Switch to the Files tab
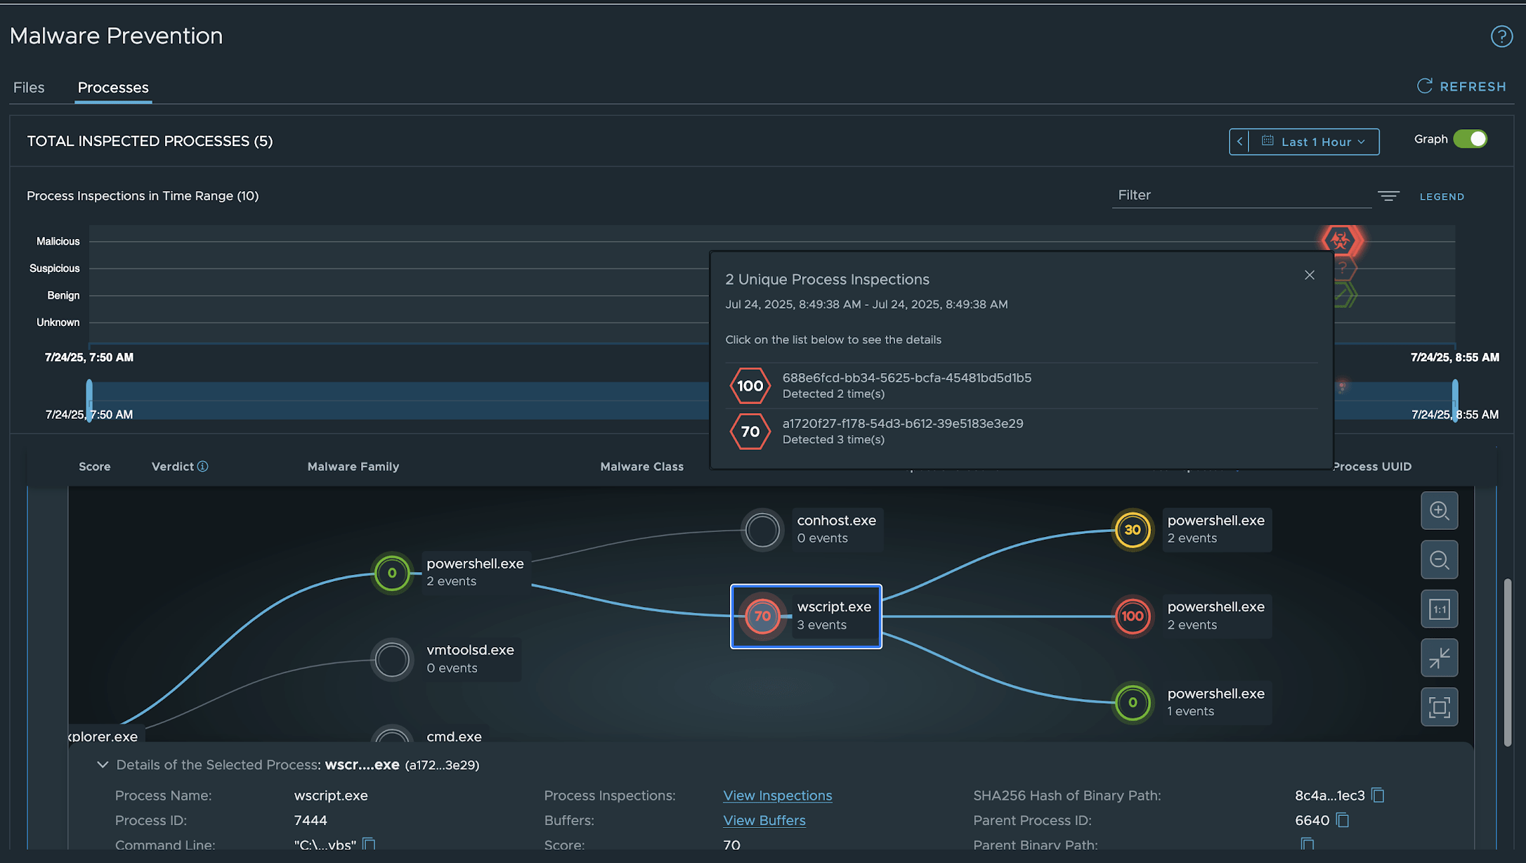Viewport: 1526px width, 863px height. click(28, 87)
